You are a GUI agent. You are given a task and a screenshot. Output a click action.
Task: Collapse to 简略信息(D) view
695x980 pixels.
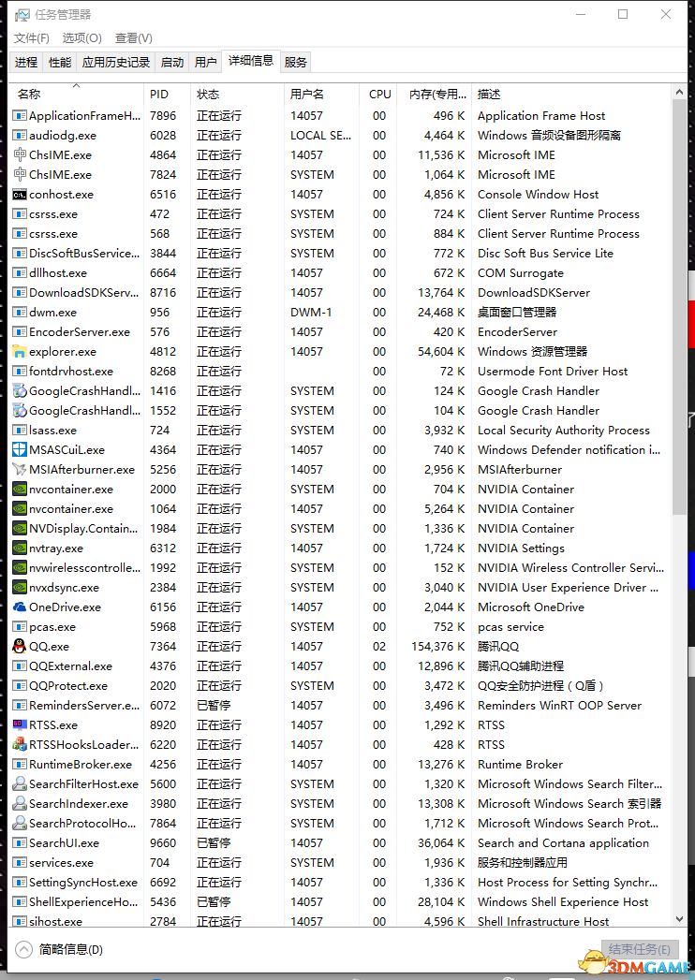tap(59, 949)
